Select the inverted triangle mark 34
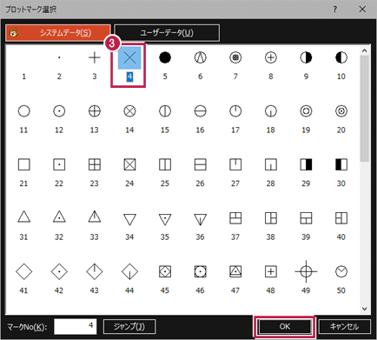The width and height of the screenshot is (377, 340). pyautogui.click(x=129, y=219)
